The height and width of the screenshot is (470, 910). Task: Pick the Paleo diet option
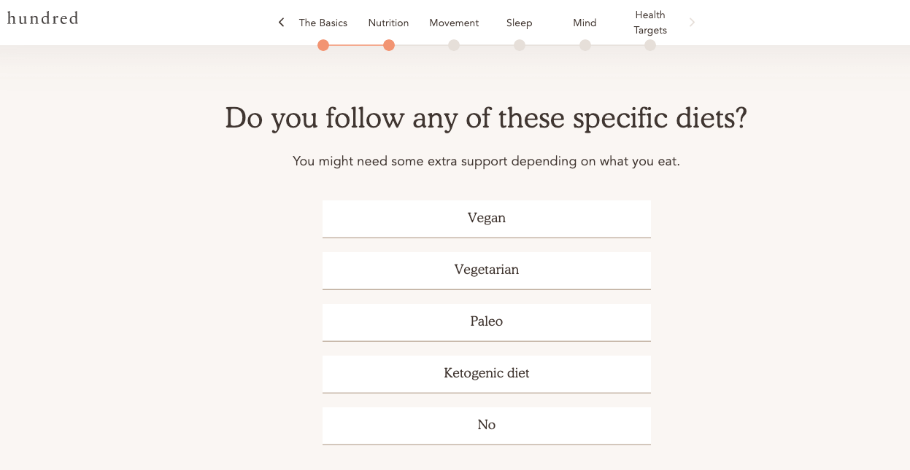[487, 322]
